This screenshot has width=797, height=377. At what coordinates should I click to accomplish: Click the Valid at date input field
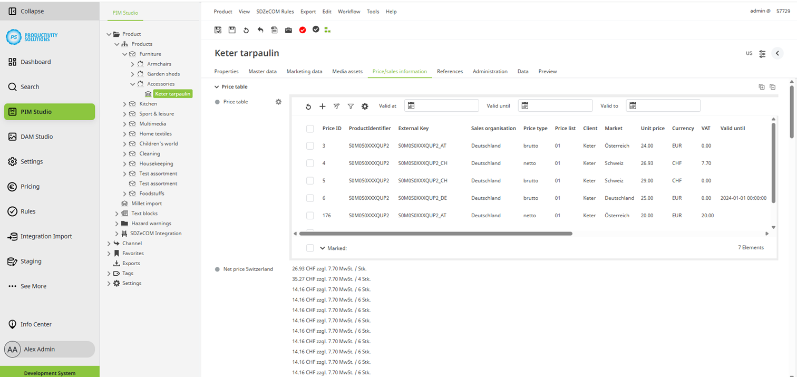445,105
